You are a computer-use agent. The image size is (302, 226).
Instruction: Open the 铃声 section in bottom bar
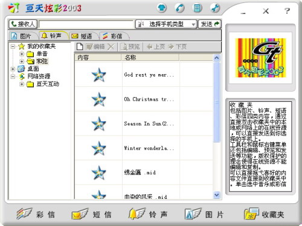(148, 214)
